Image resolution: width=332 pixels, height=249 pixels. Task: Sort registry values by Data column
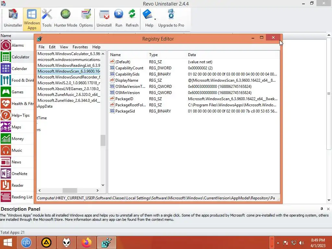click(x=232, y=54)
